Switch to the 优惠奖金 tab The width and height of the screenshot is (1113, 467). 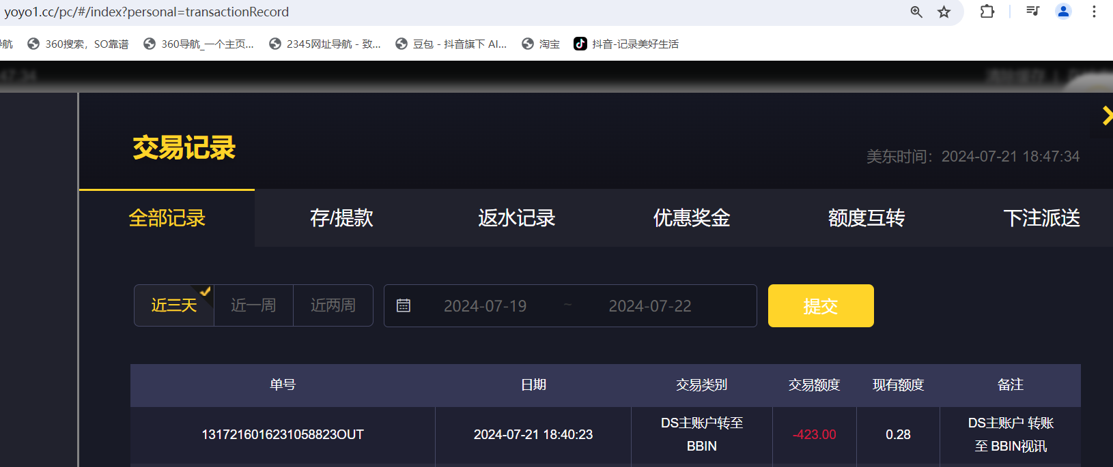(692, 218)
